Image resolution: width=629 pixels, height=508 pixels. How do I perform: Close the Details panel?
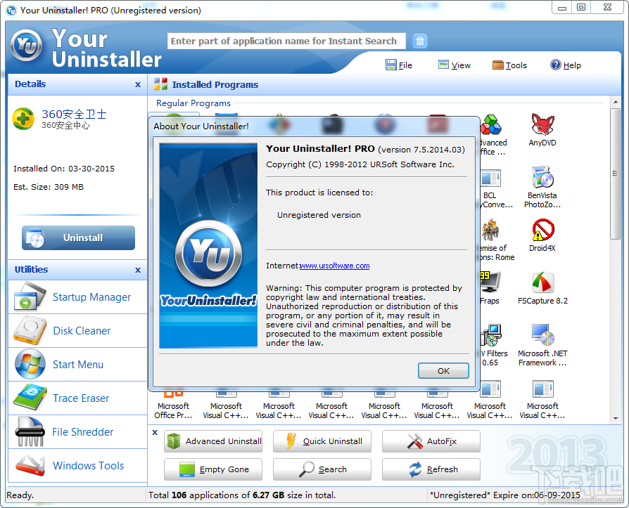click(138, 84)
